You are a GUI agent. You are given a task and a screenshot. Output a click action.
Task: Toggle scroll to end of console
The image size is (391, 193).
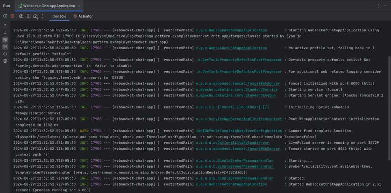[5, 47]
